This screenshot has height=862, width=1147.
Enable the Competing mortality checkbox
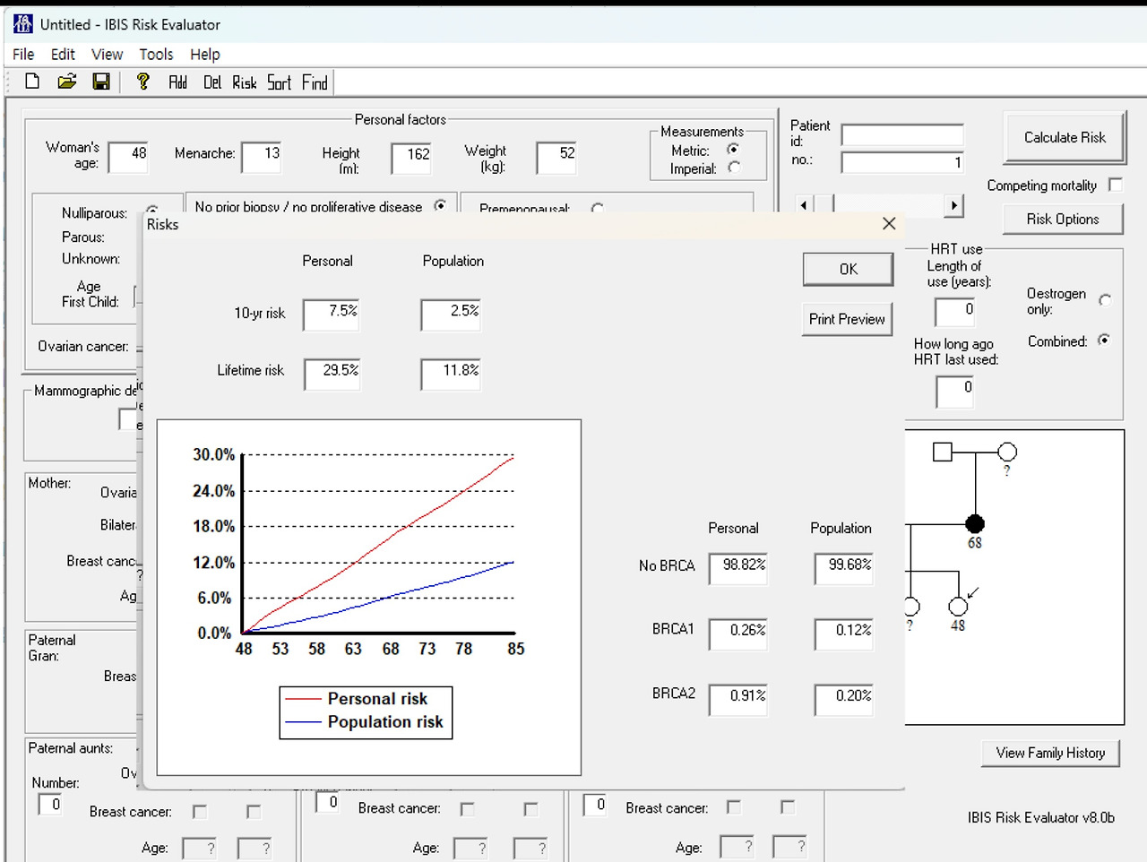pyautogui.click(x=1116, y=185)
